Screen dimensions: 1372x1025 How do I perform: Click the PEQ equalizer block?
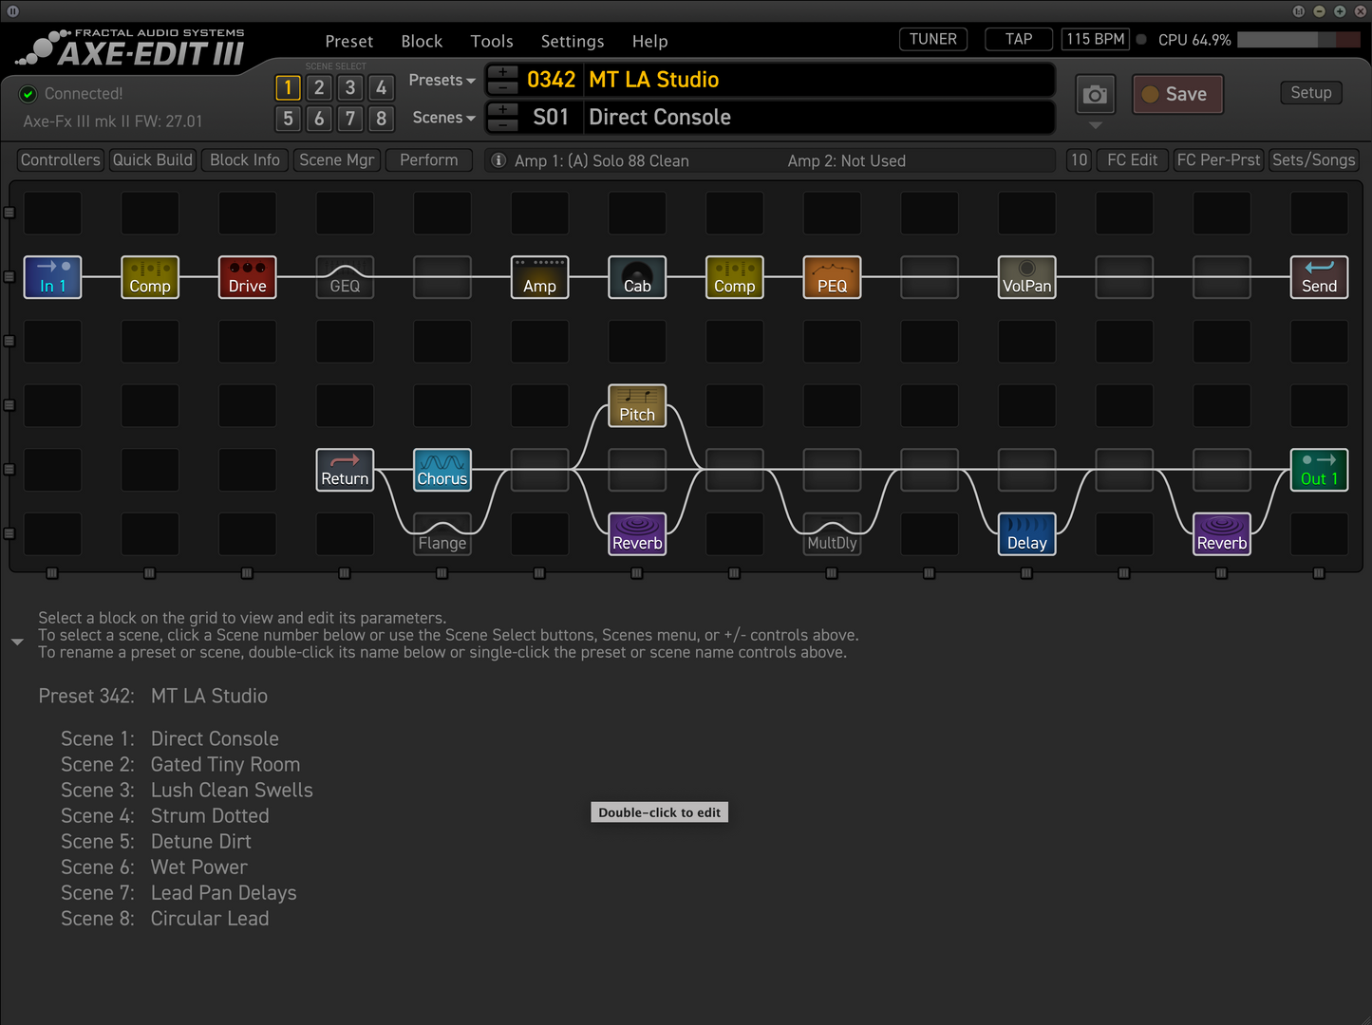click(x=832, y=277)
